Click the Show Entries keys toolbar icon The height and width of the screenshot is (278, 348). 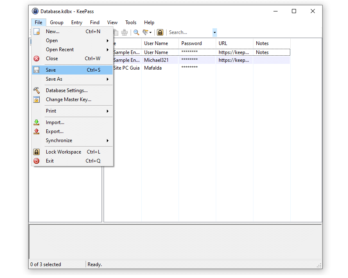pos(147,32)
